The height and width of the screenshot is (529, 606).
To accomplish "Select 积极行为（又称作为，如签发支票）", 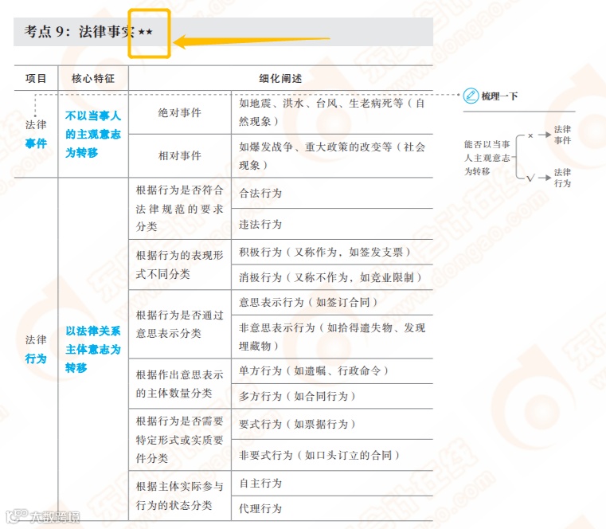I will [325, 252].
